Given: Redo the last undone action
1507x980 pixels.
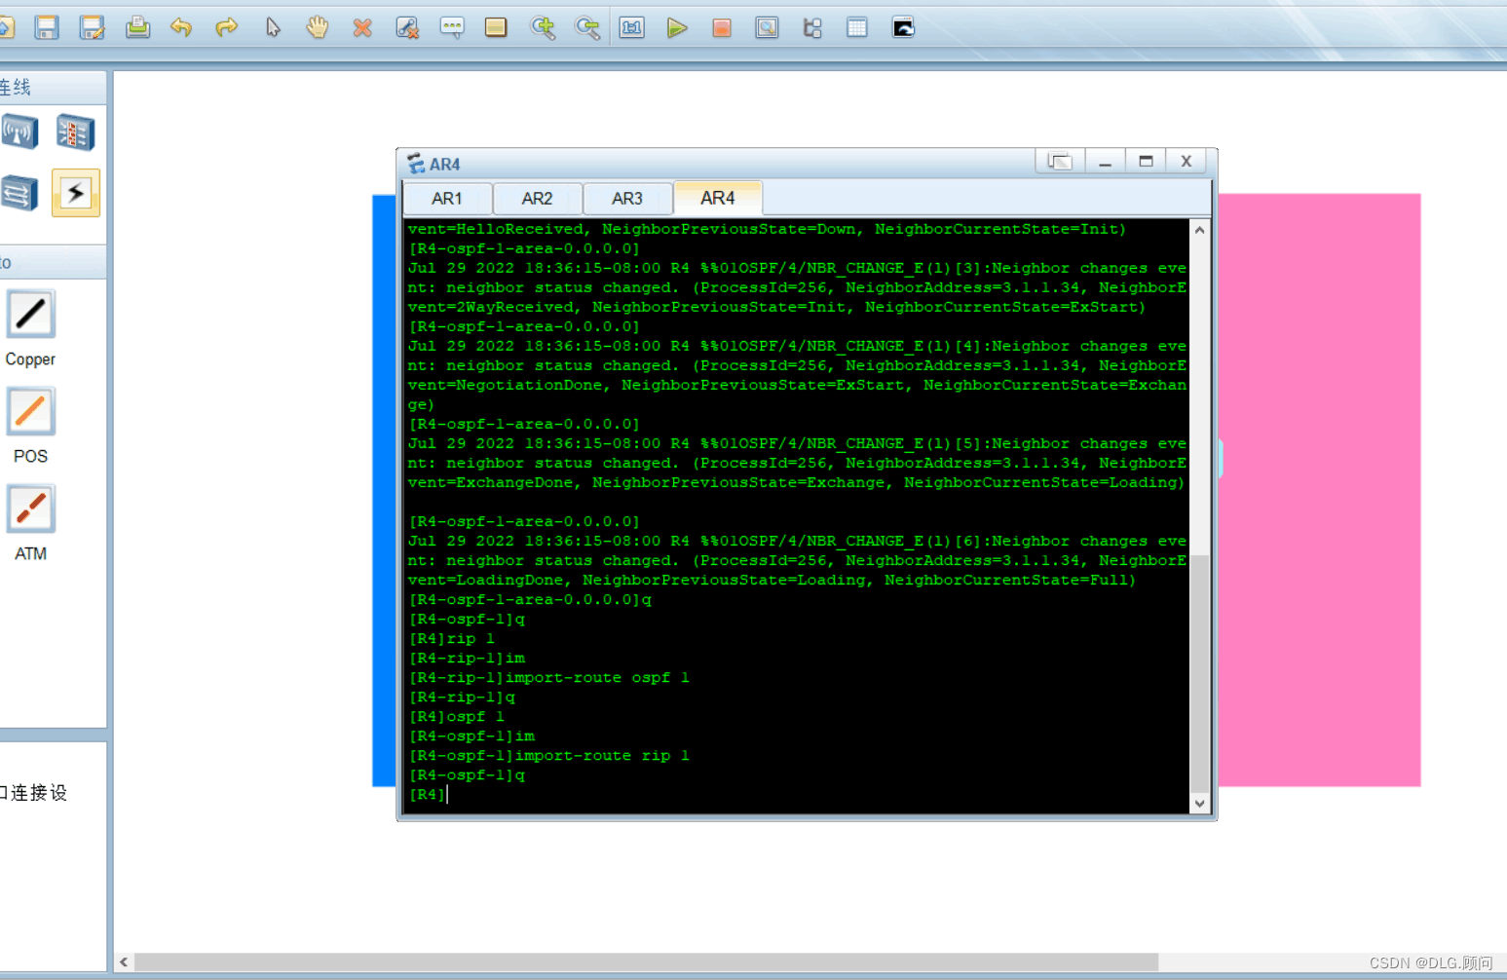Looking at the screenshot, I should click(227, 27).
